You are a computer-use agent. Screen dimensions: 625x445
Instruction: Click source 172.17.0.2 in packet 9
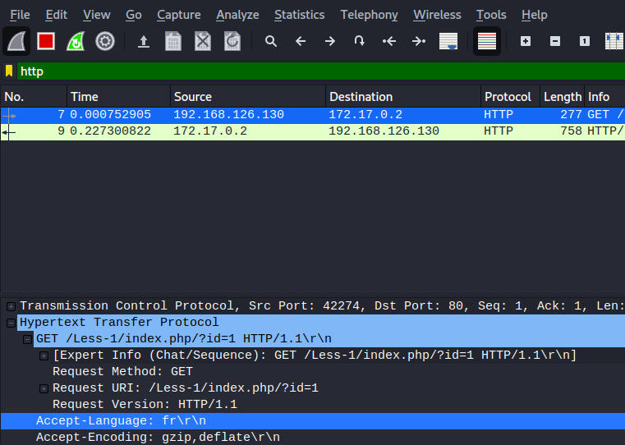pos(210,131)
